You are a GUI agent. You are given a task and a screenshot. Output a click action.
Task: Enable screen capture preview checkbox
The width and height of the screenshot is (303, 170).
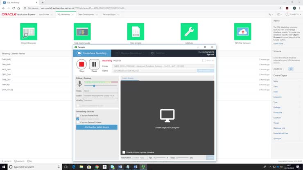(124, 152)
